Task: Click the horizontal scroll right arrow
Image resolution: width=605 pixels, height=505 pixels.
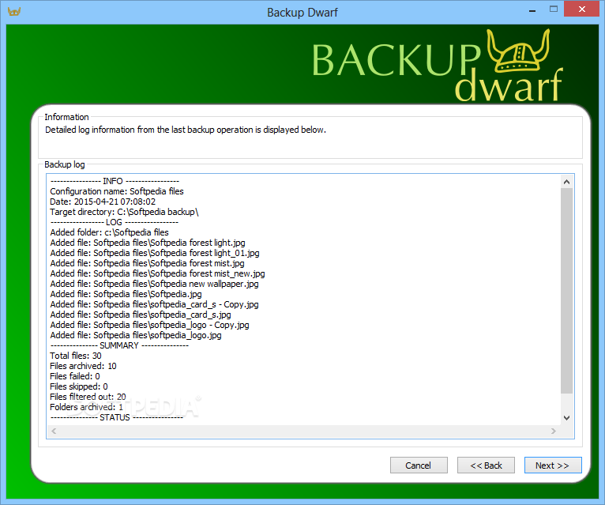Action: [x=554, y=431]
